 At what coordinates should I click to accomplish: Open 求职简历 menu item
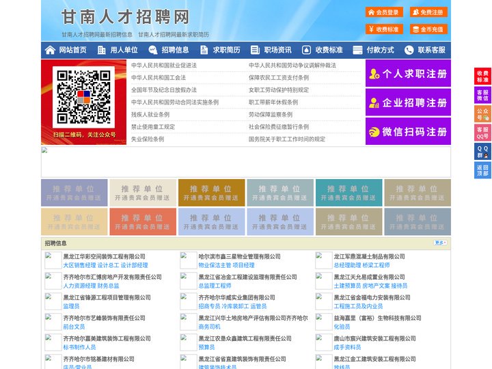click(x=227, y=50)
